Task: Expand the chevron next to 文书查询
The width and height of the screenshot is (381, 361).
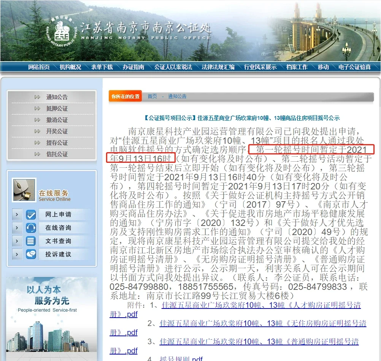Action: (17, 241)
